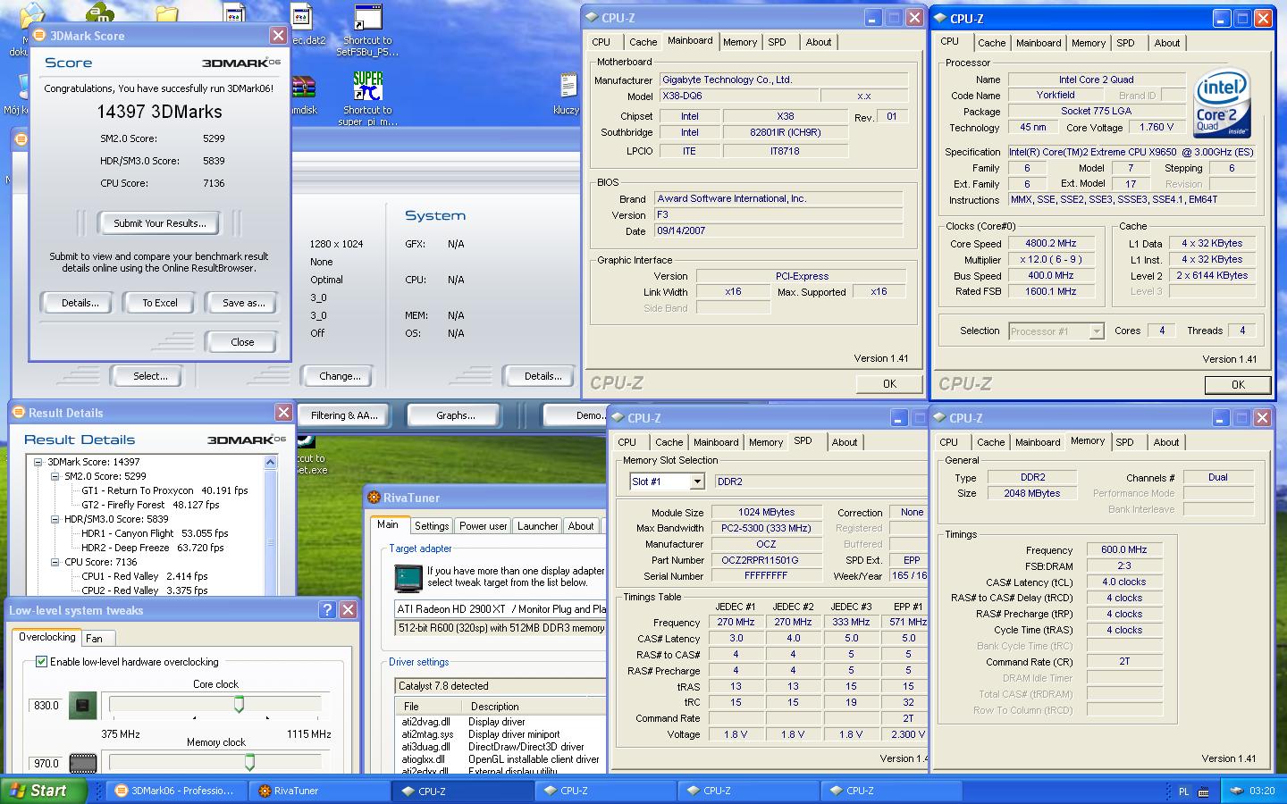Screen dimensions: 1287x804
Task: Switch to Power user tab in RivaTuner
Action: [484, 526]
